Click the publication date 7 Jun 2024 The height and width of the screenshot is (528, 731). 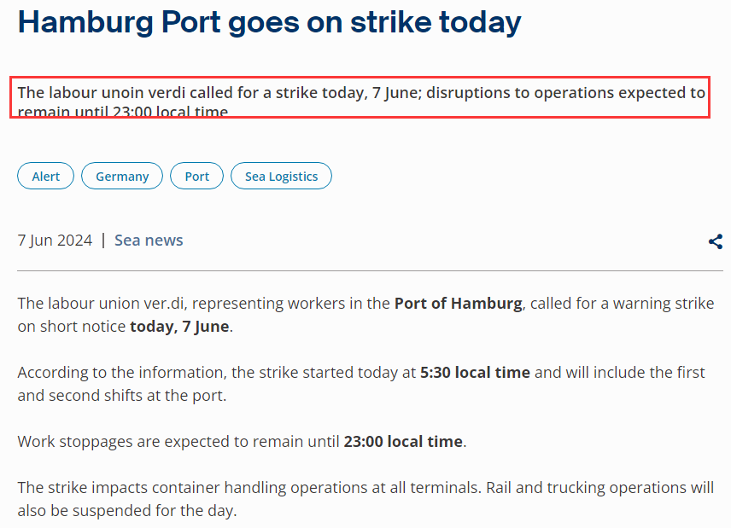click(55, 241)
